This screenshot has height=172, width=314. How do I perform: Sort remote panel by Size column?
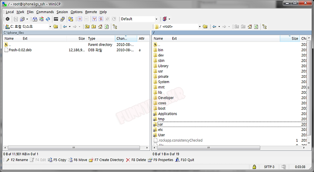[290, 39]
